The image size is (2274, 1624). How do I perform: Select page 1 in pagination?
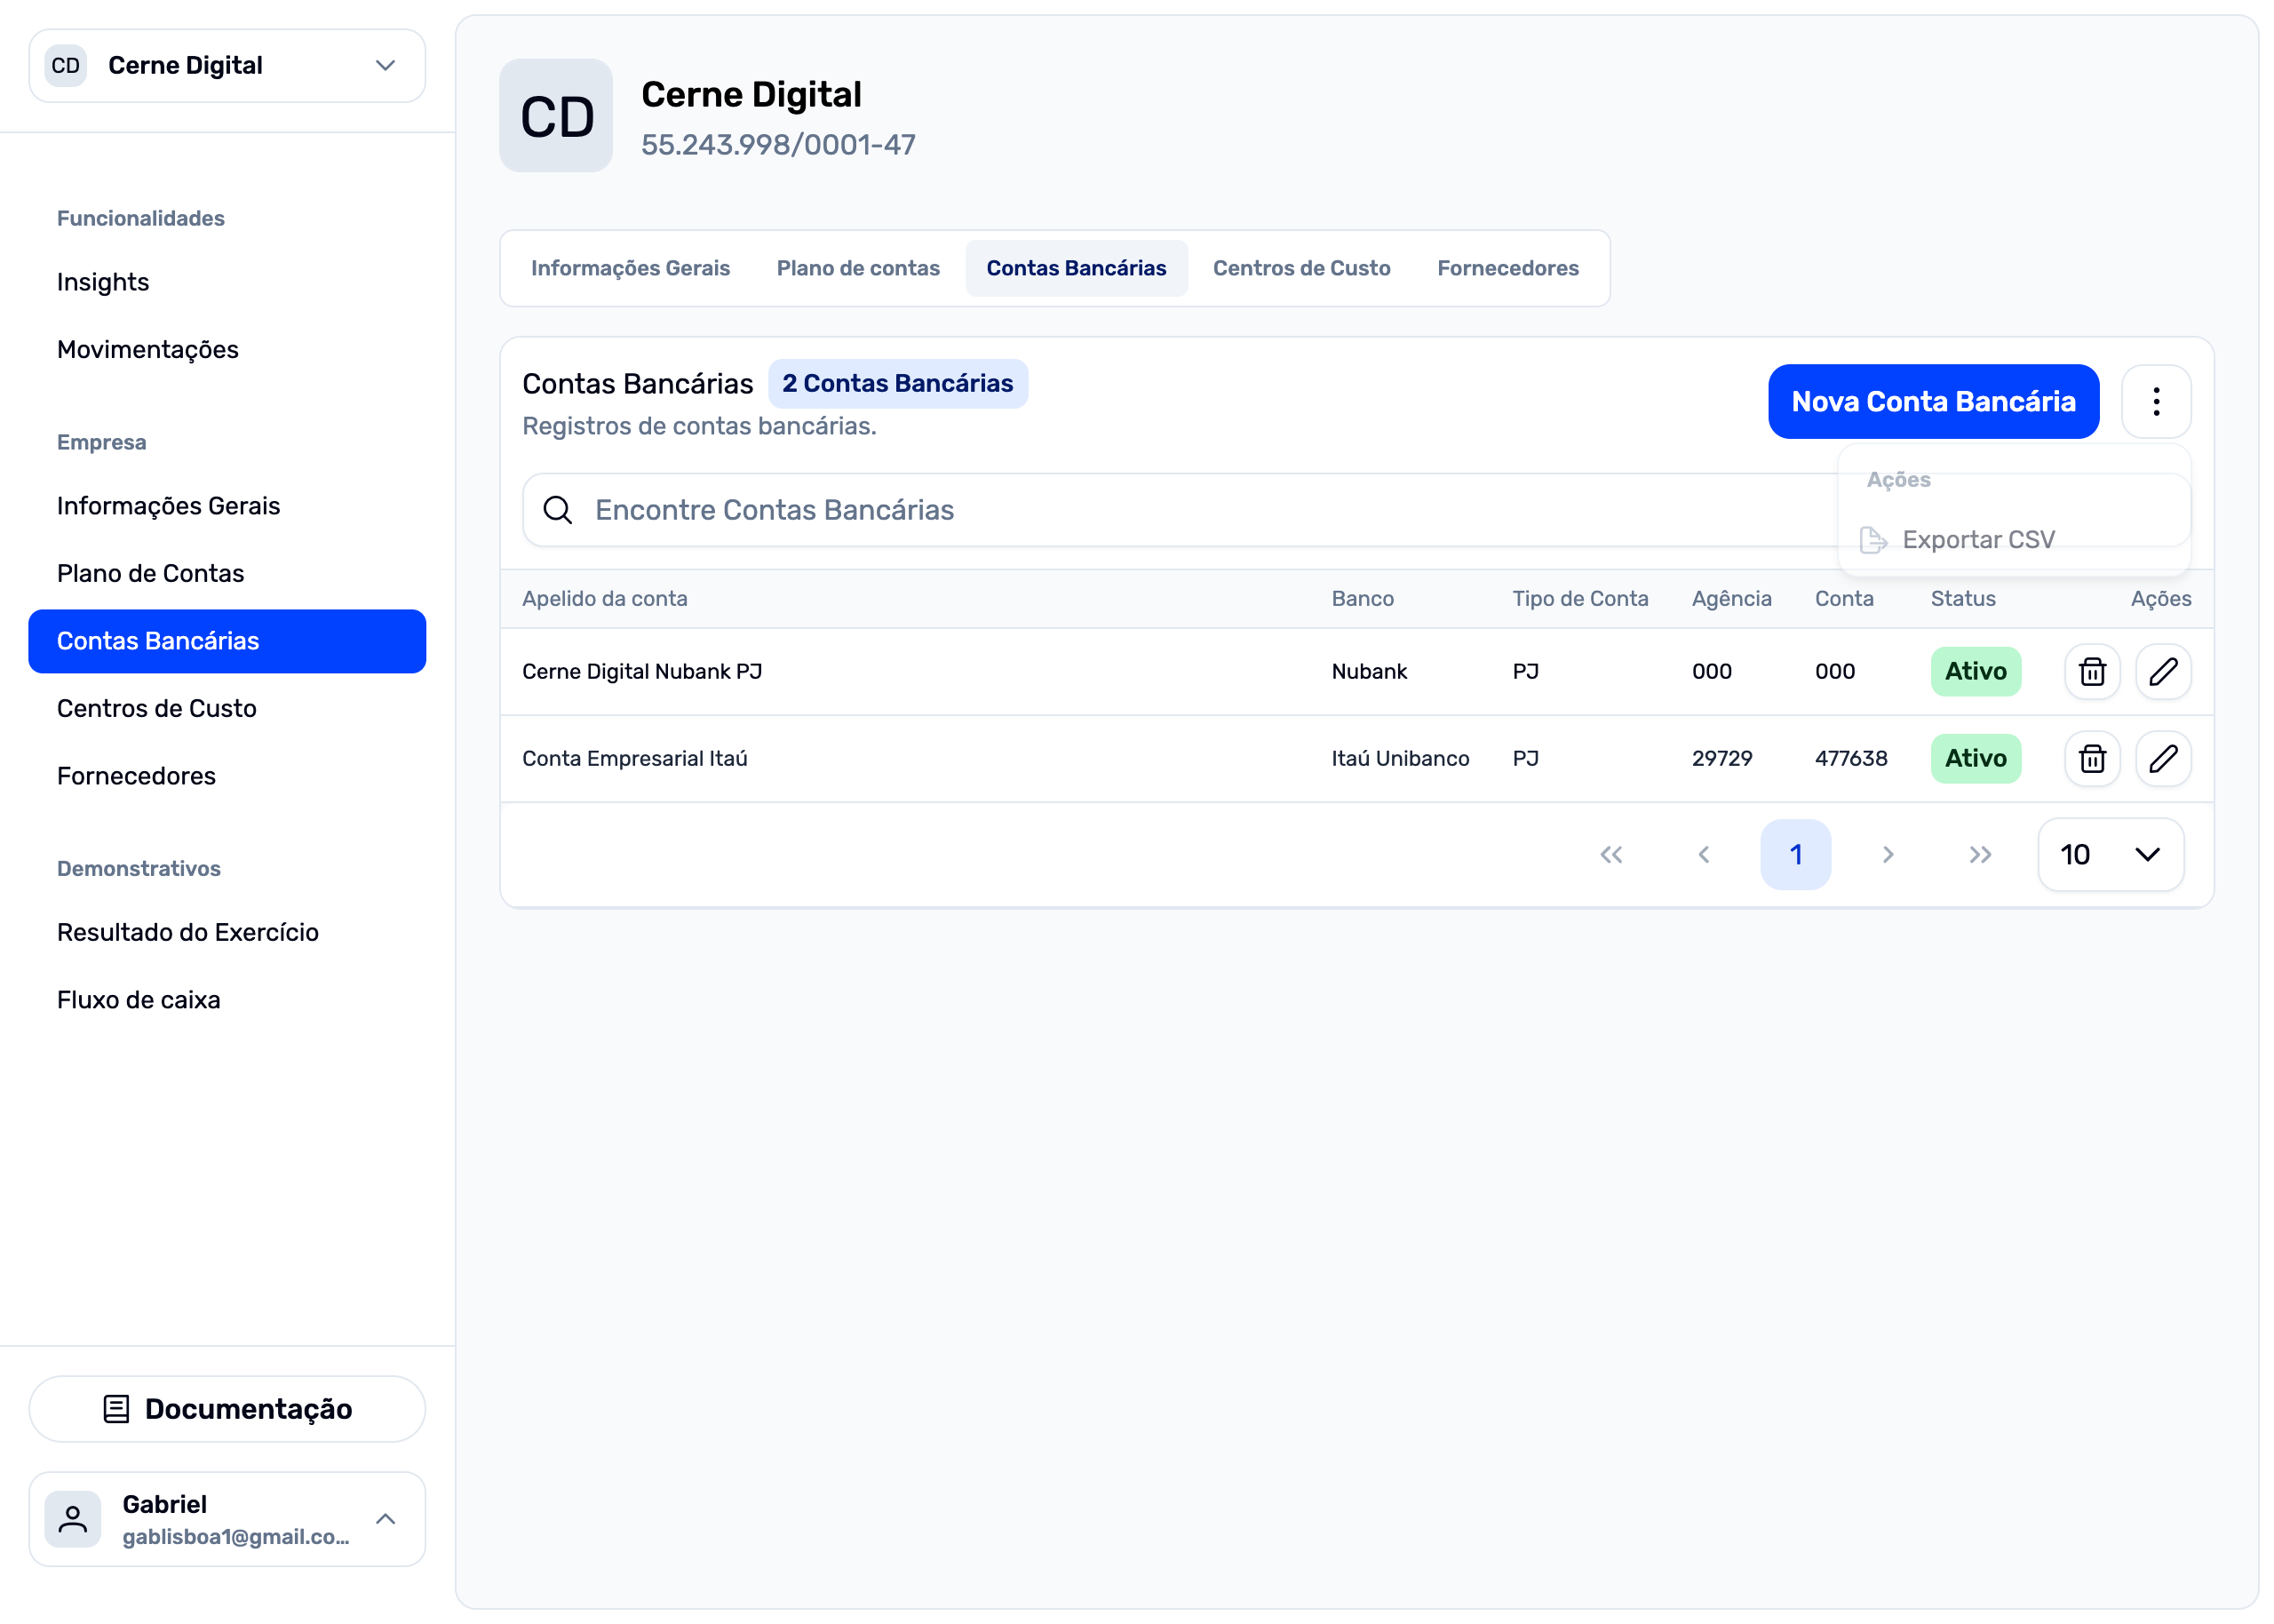point(1795,854)
